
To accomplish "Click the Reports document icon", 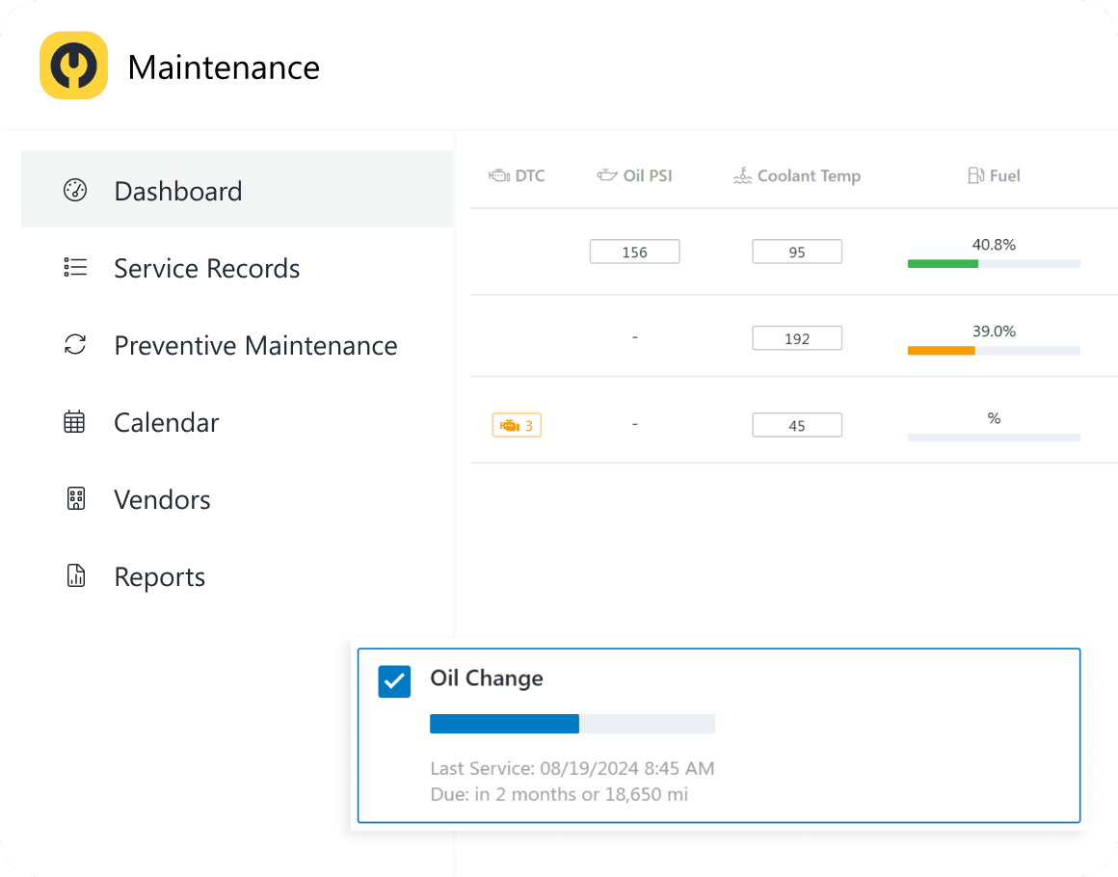I will (x=75, y=575).
